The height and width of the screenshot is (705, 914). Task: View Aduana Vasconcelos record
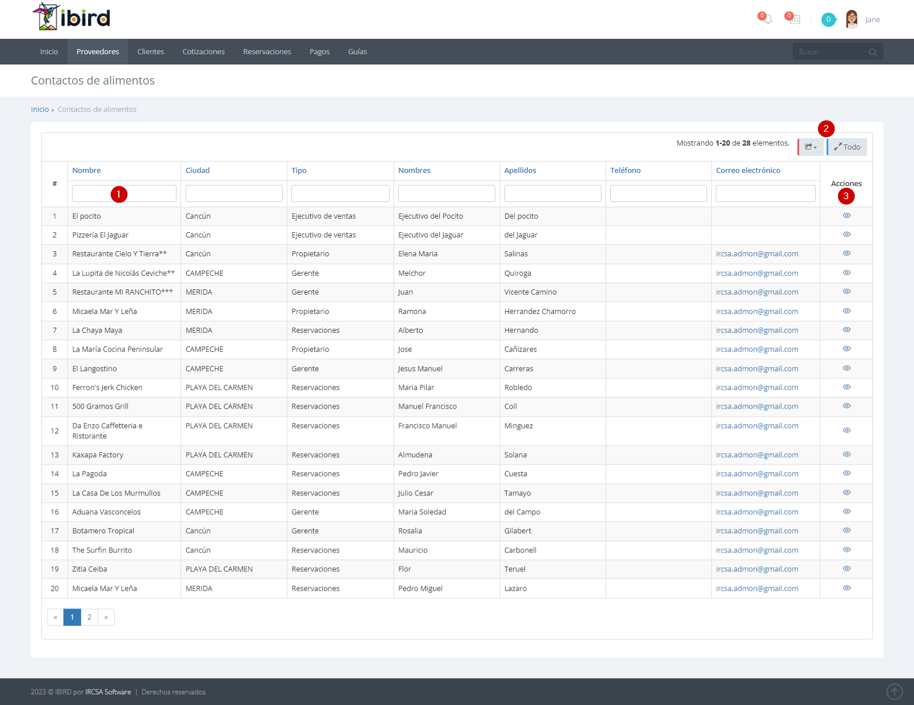pos(847,511)
